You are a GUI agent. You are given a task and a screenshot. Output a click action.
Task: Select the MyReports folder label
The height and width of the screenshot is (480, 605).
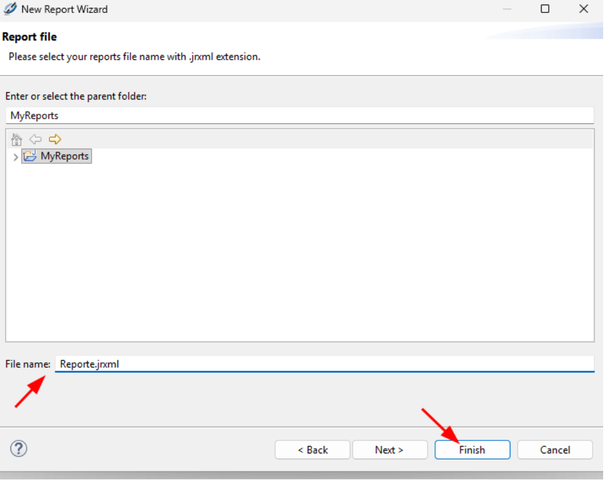pos(64,156)
